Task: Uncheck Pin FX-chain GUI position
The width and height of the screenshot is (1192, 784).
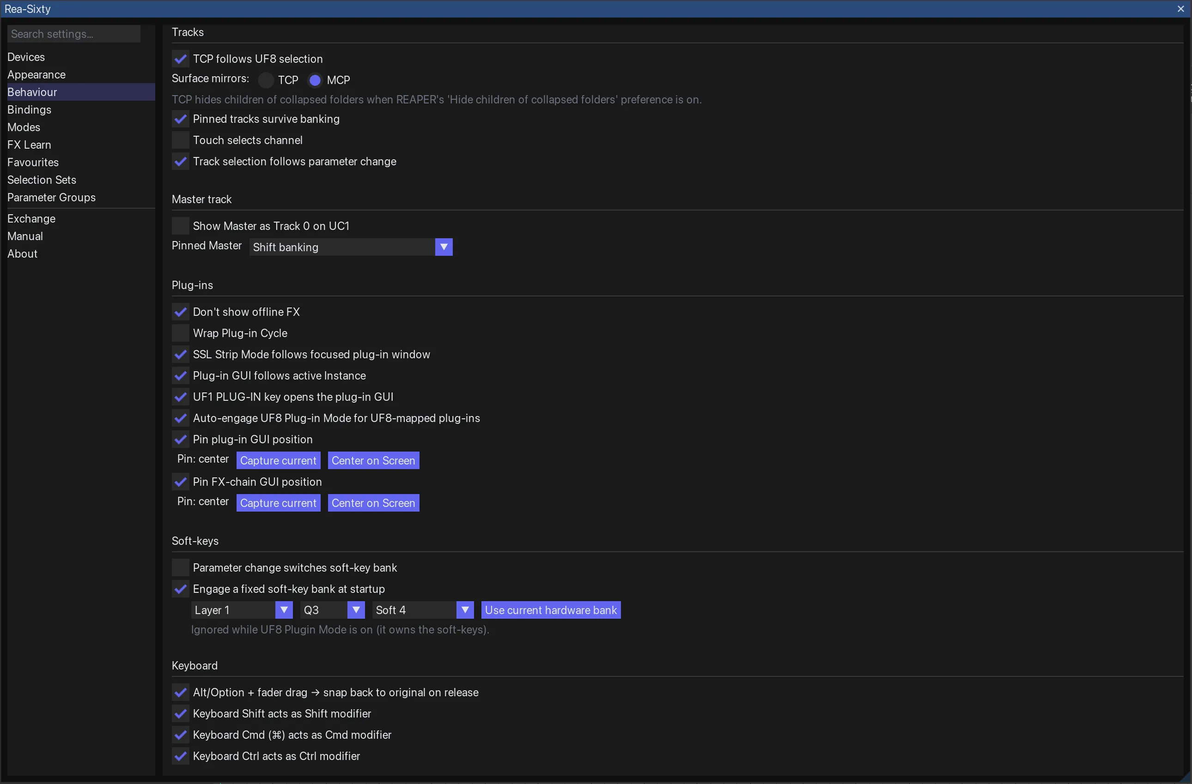Action: click(x=180, y=482)
